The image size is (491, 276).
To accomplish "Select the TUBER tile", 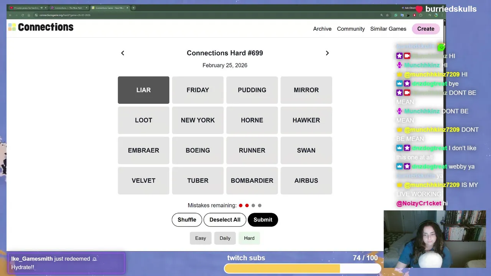I will (x=198, y=181).
